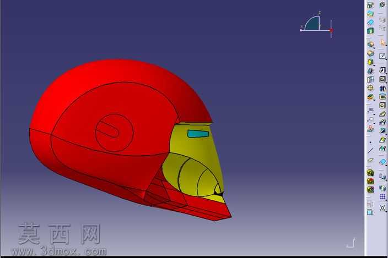Select the Shaft revolve tool

tap(382, 88)
